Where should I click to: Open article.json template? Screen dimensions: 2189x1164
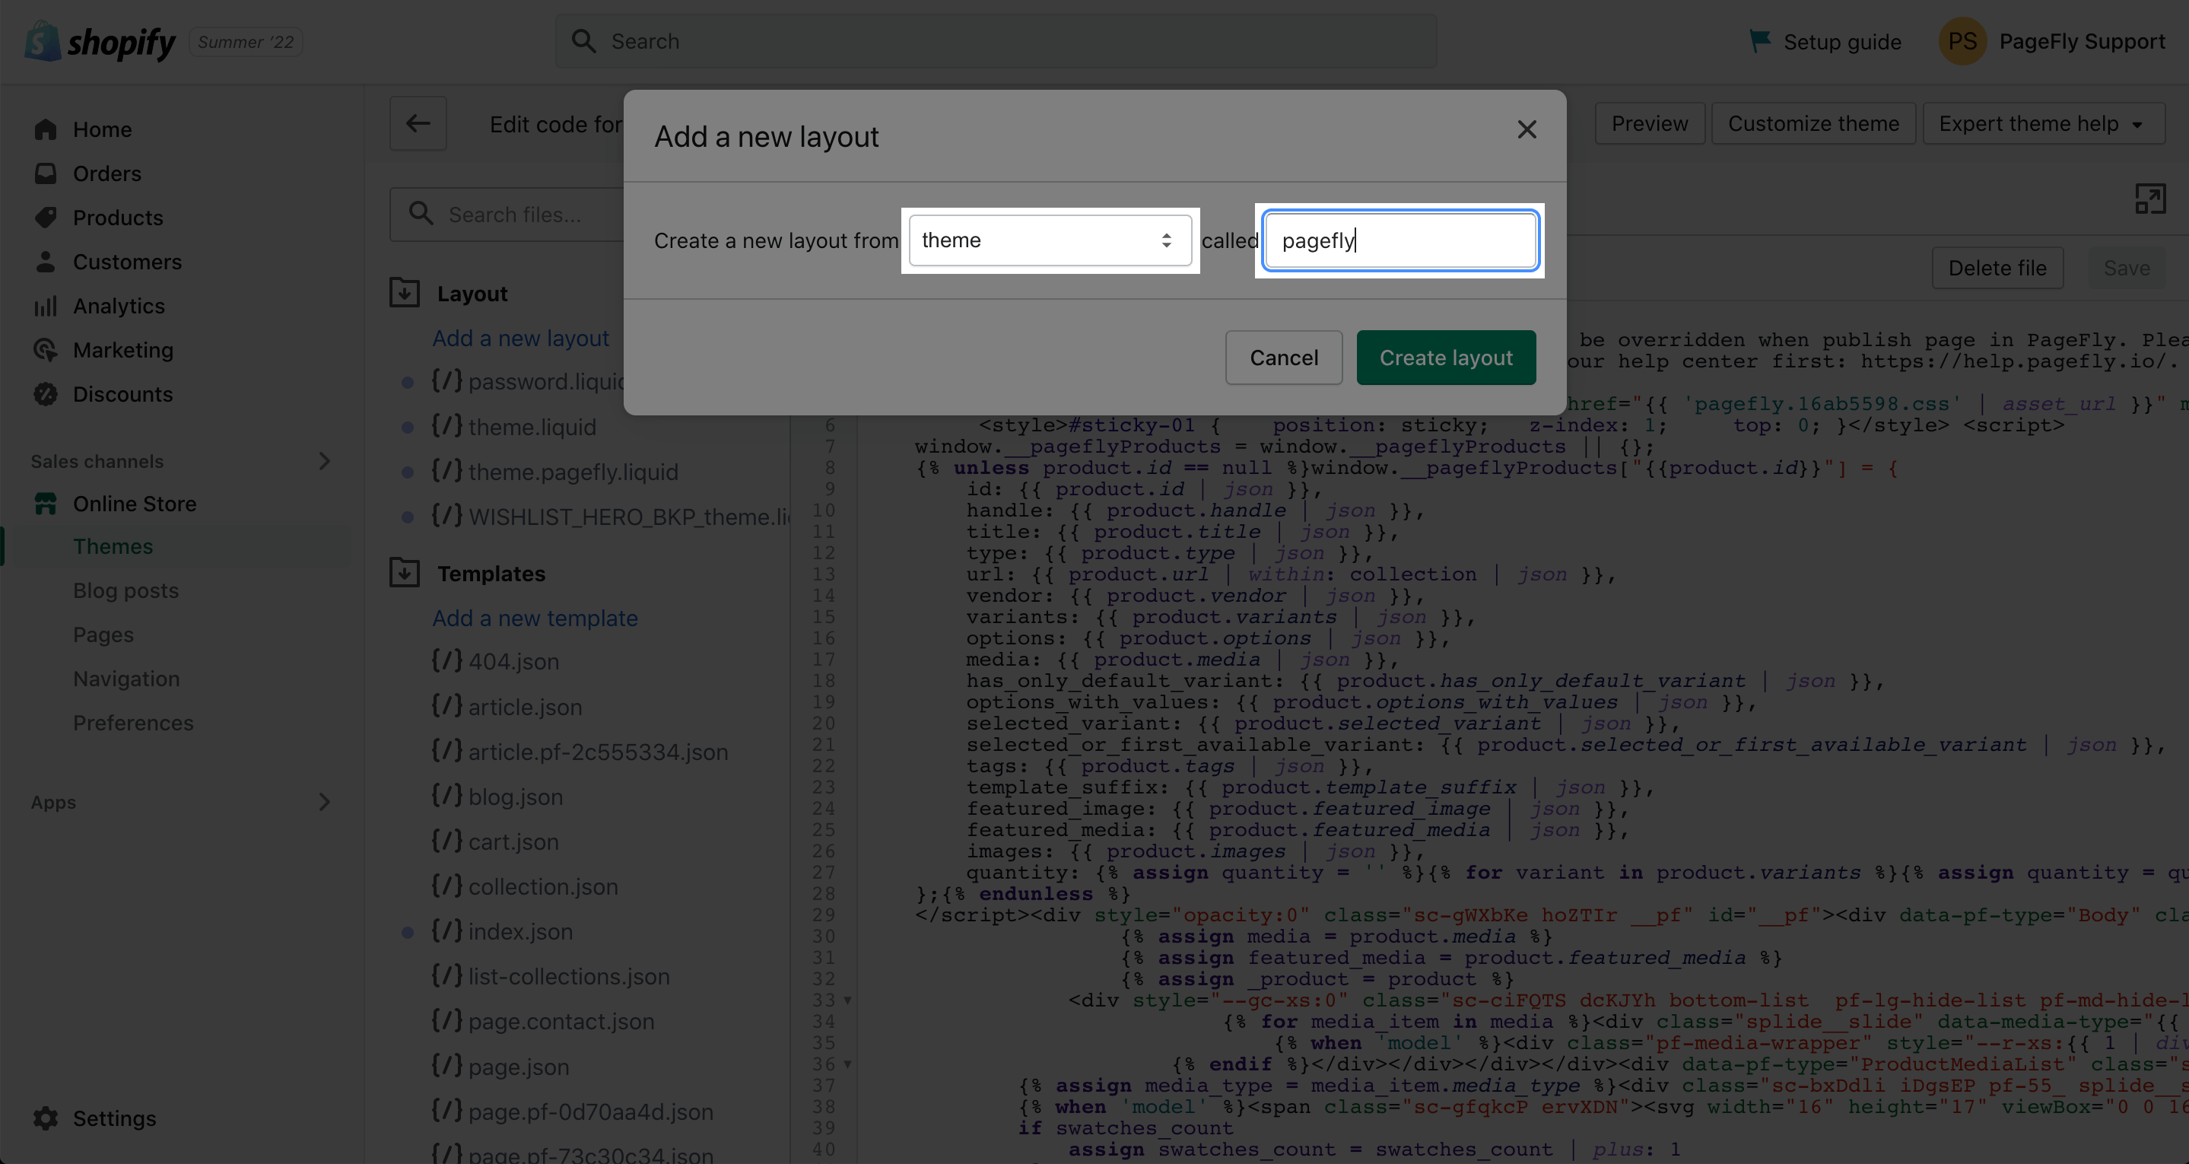click(507, 707)
